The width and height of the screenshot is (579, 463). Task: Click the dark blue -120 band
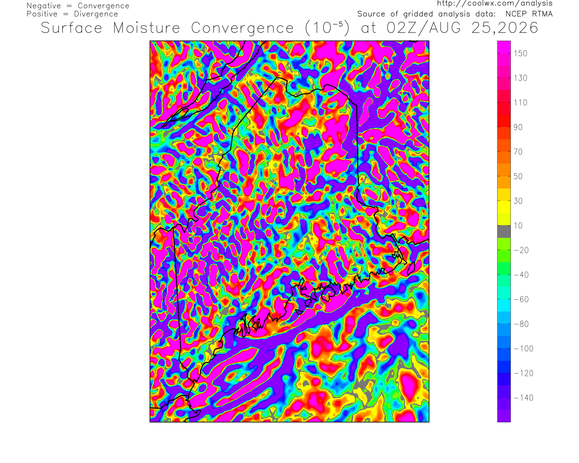pos(504,373)
